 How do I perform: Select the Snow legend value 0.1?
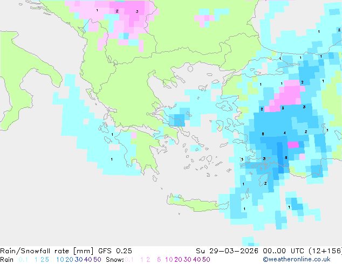[x=129, y=260]
